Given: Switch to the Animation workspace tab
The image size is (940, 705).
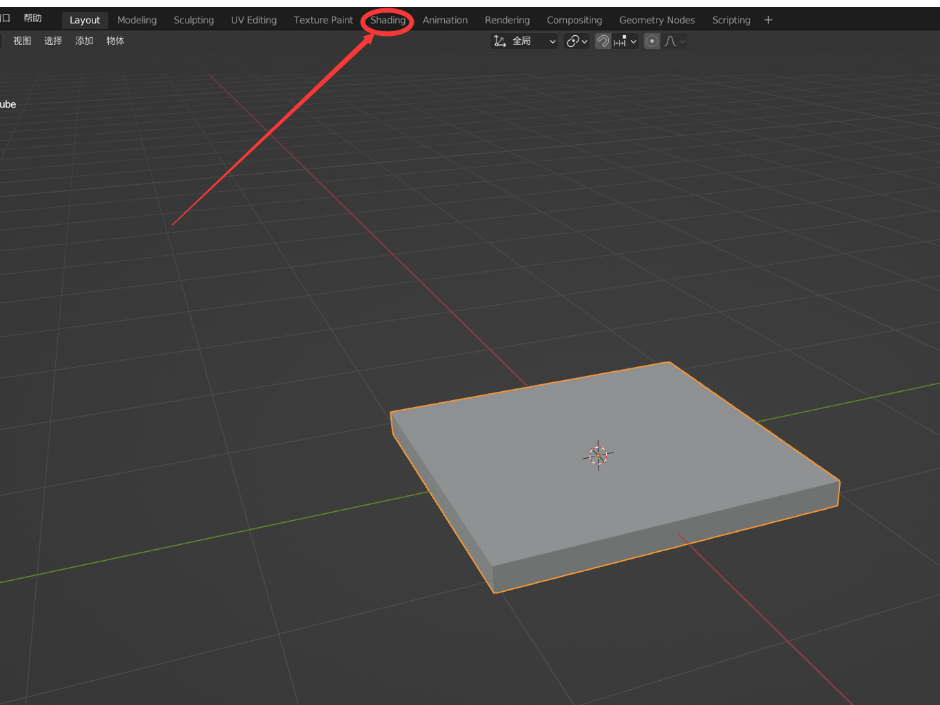Looking at the screenshot, I should pyautogui.click(x=444, y=20).
